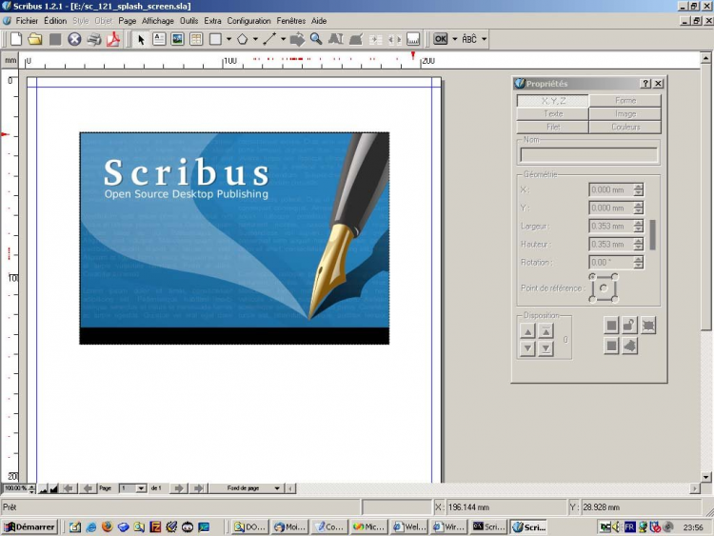Open the line tool dropdown arrow

click(283, 39)
